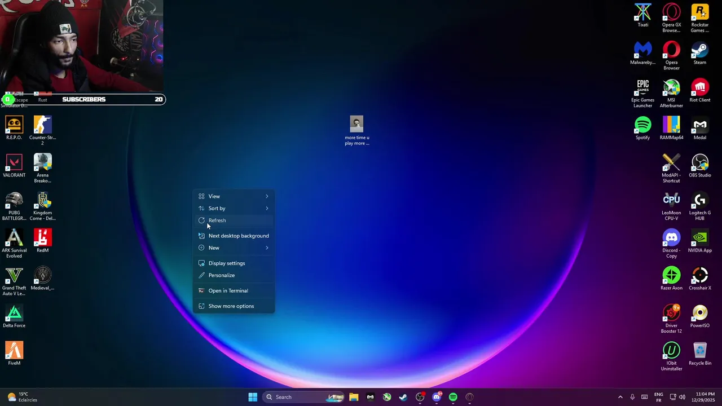
Task: Open Steam from the taskbar
Action: [x=403, y=397]
